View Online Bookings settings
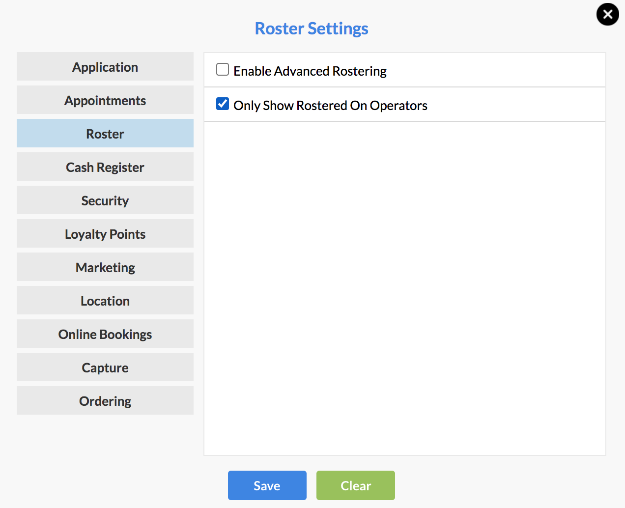Viewport: 625px width, 508px height. [105, 334]
